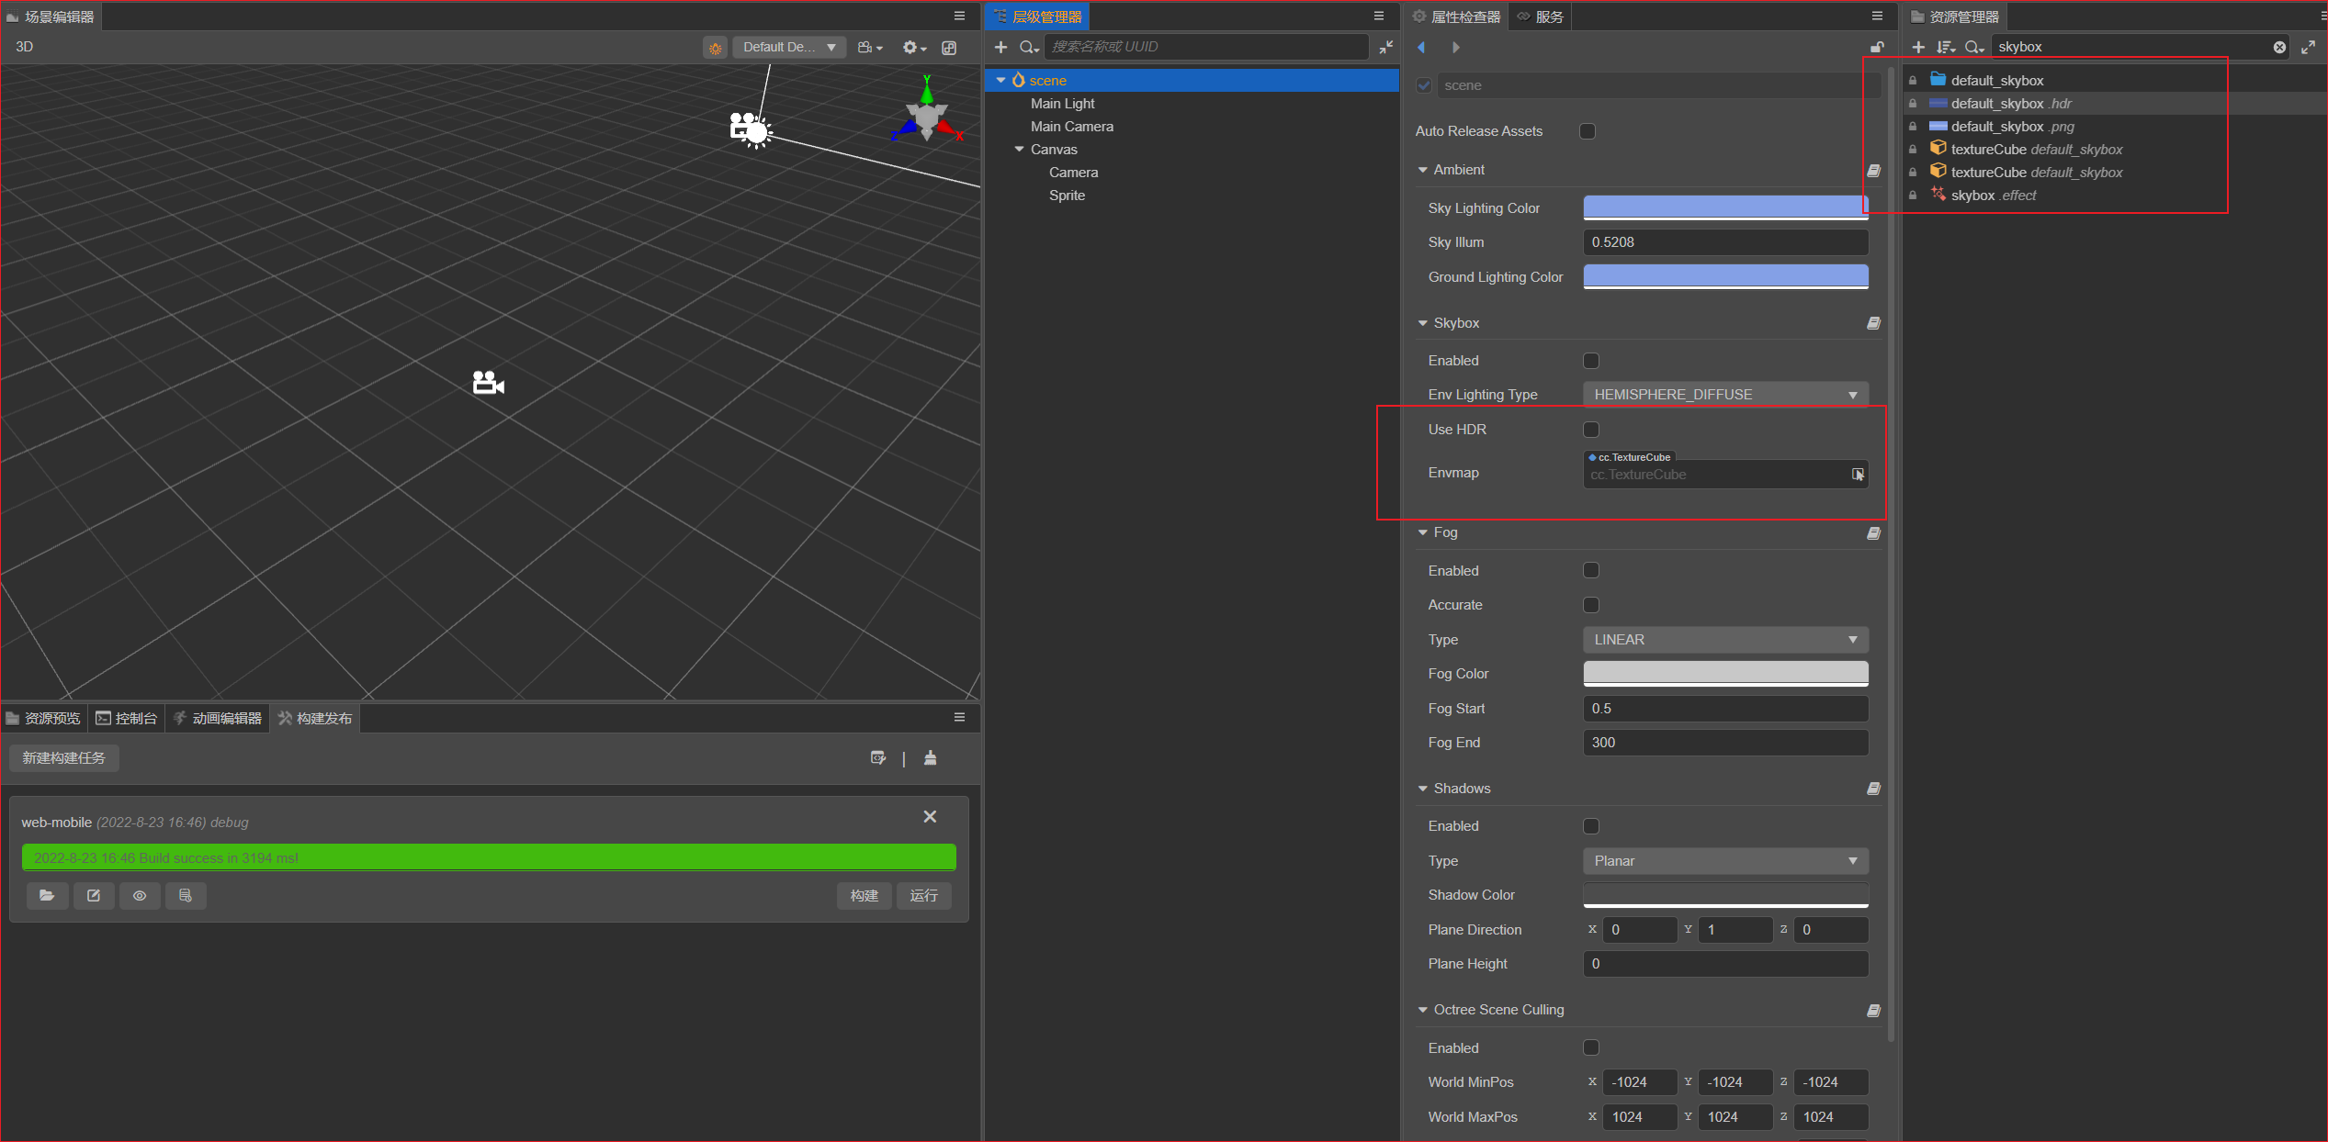Open the Fog Type LINEAR dropdown
This screenshot has height=1142, width=2328.
(1724, 640)
